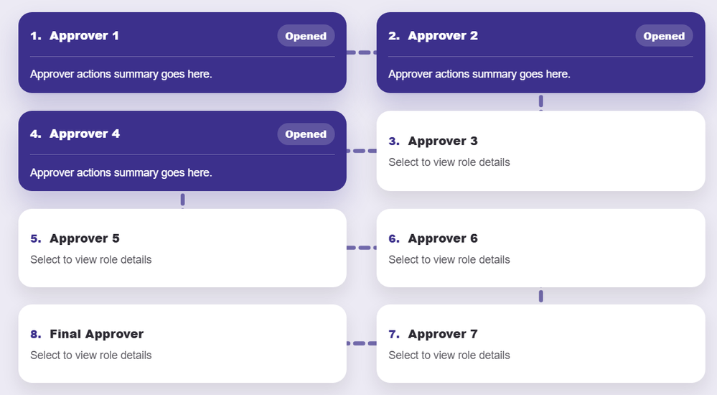This screenshot has height=395, width=717.
Task: Click Approver 4 'Opened' status badge
Action: (306, 134)
